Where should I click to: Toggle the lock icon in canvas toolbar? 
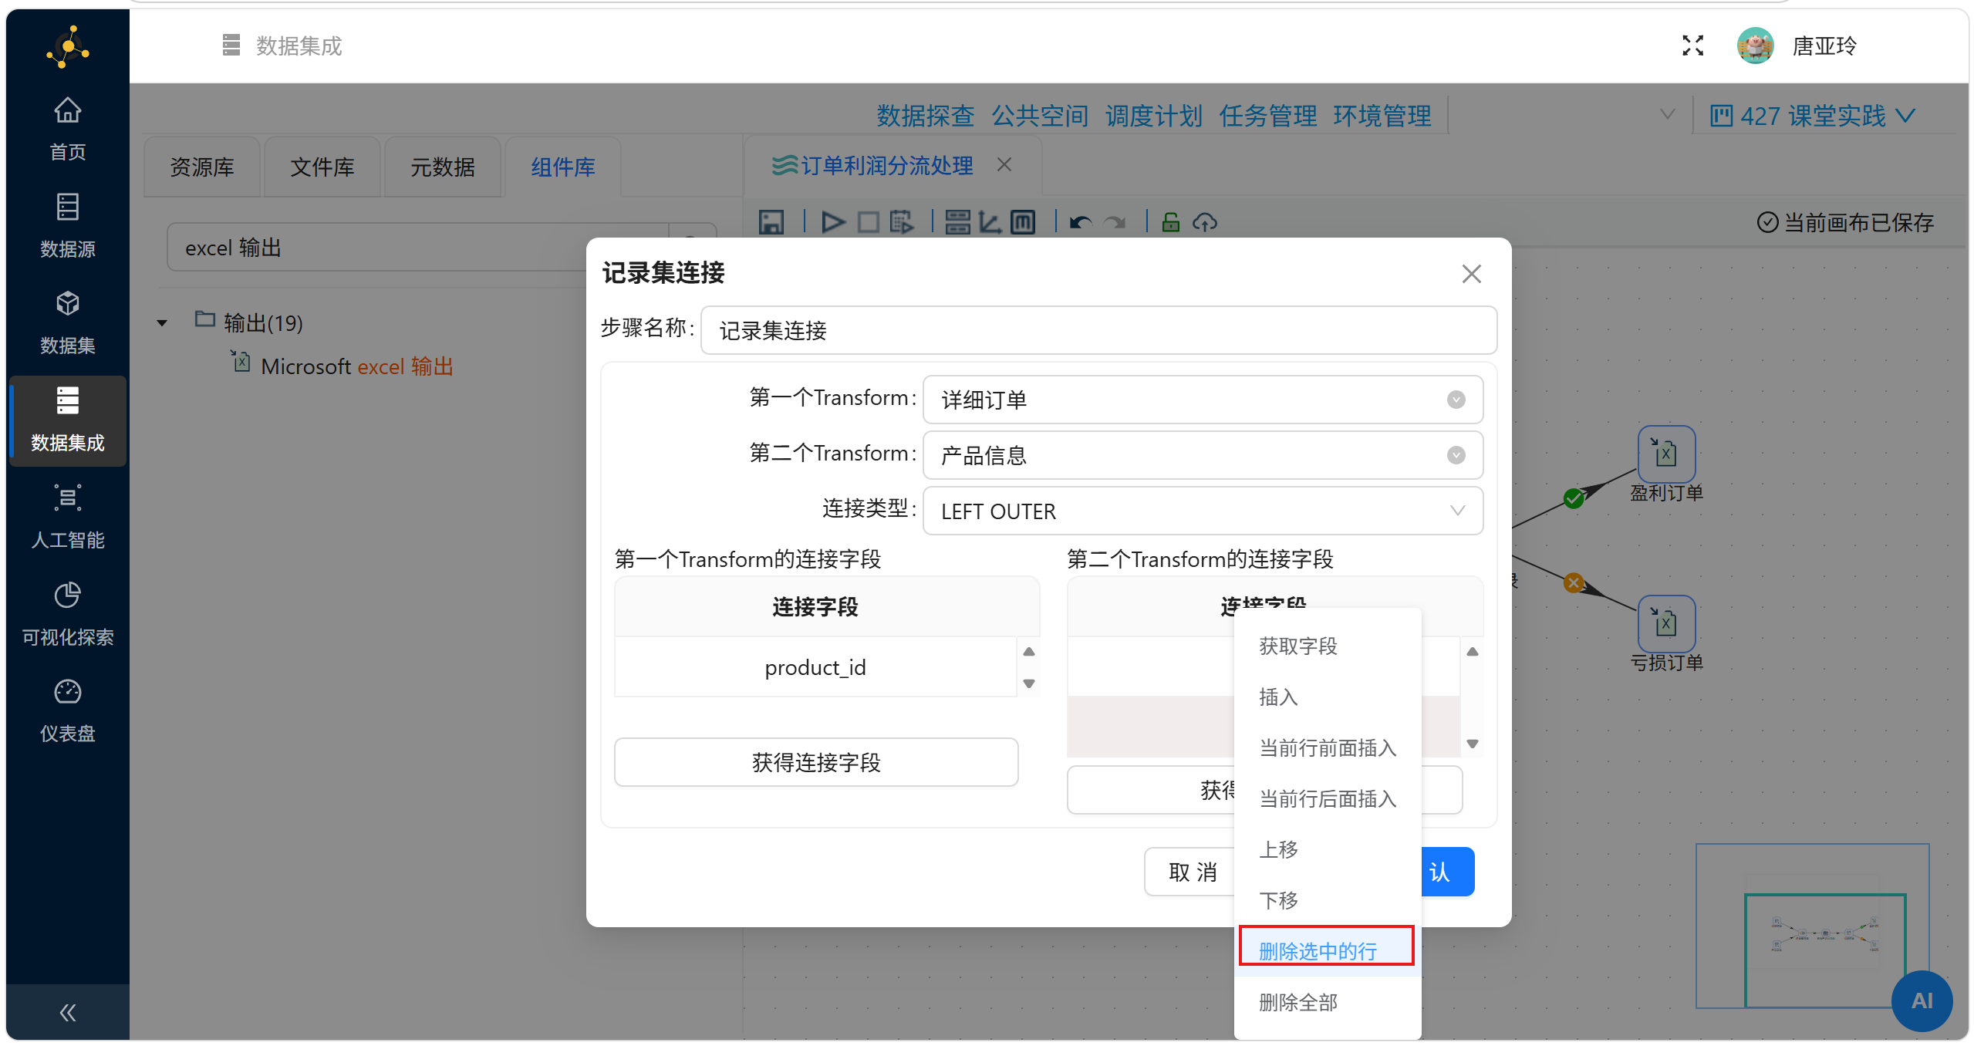pyautogui.click(x=1170, y=223)
